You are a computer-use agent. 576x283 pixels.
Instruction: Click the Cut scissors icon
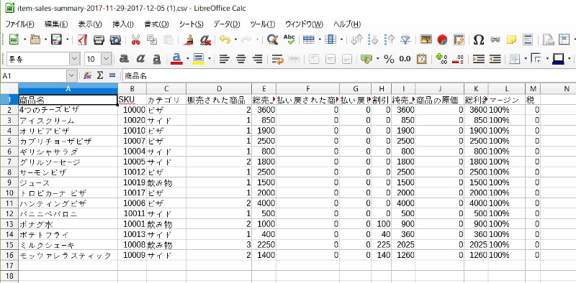[135, 40]
